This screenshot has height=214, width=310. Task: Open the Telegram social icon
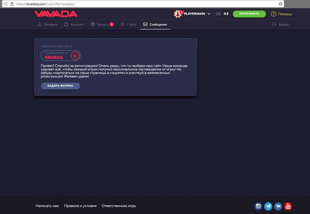tap(268, 206)
